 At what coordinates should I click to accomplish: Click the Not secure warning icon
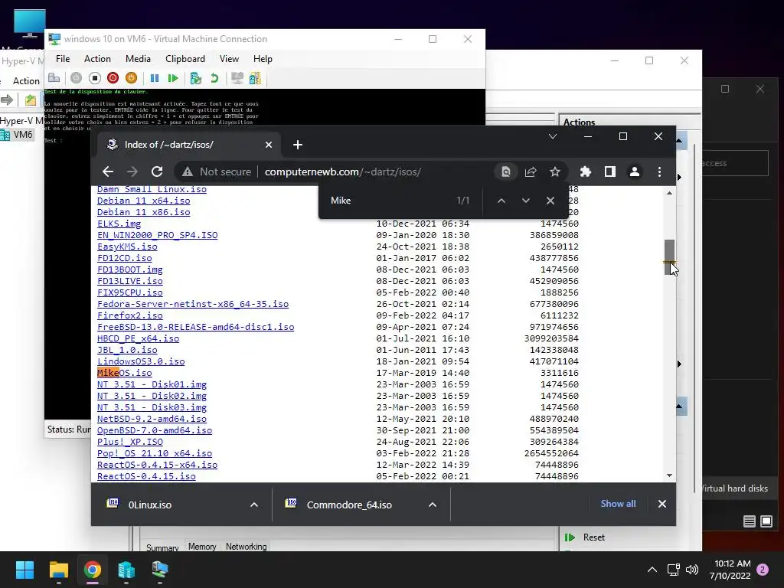coord(188,172)
